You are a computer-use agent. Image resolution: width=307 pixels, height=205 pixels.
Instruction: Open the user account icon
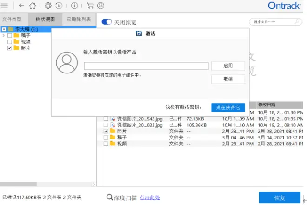click(x=100, y=6)
